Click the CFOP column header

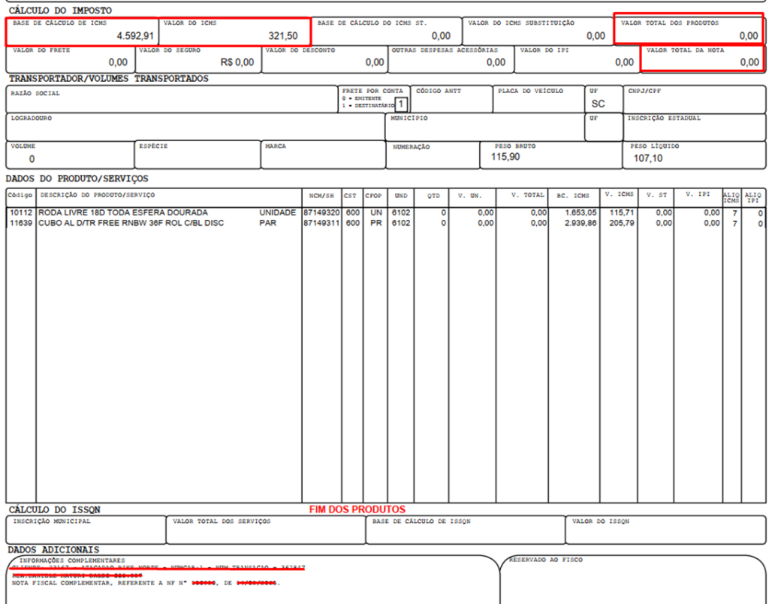(373, 195)
